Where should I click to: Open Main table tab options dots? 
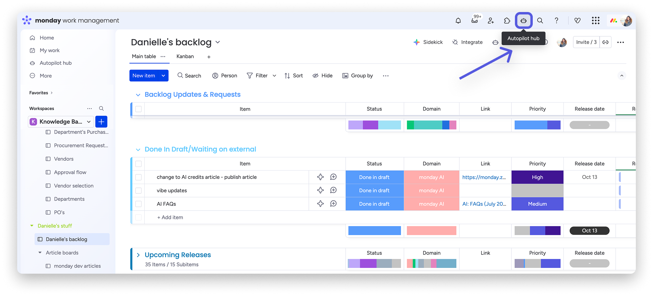pos(163,56)
